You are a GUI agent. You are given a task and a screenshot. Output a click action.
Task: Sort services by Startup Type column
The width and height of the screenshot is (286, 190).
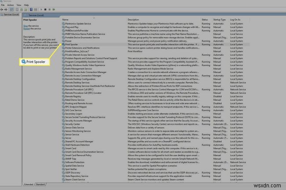tap(220, 20)
